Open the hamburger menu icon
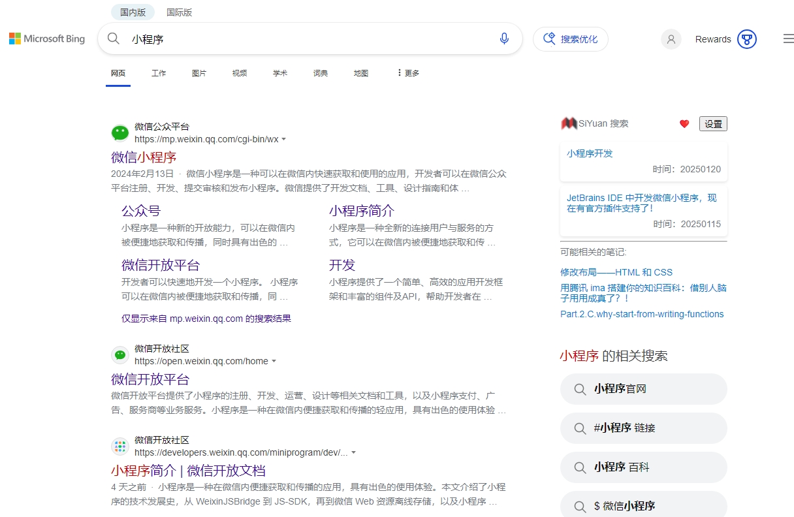Viewport: 794px width, 517px height. (x=788, y=39)
